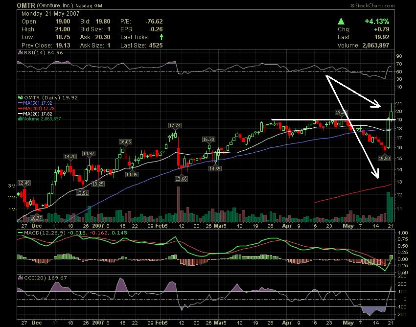Click the 12.51 price annotation
Image resolution: width=416 pixels, height=327 pixels.
point(82,193)
